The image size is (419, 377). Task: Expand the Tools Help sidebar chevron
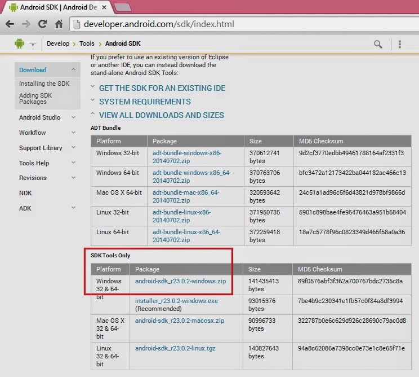pos(73,163)
